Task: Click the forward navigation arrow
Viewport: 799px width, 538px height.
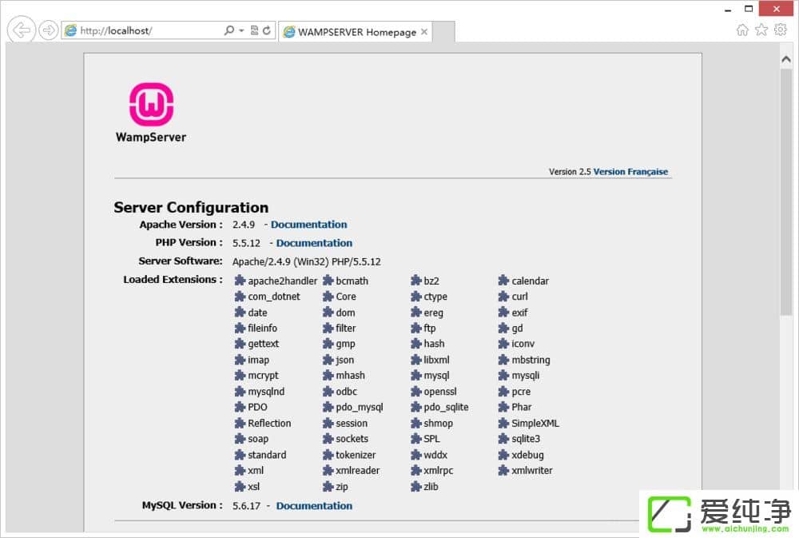Action: click(47, 30)
